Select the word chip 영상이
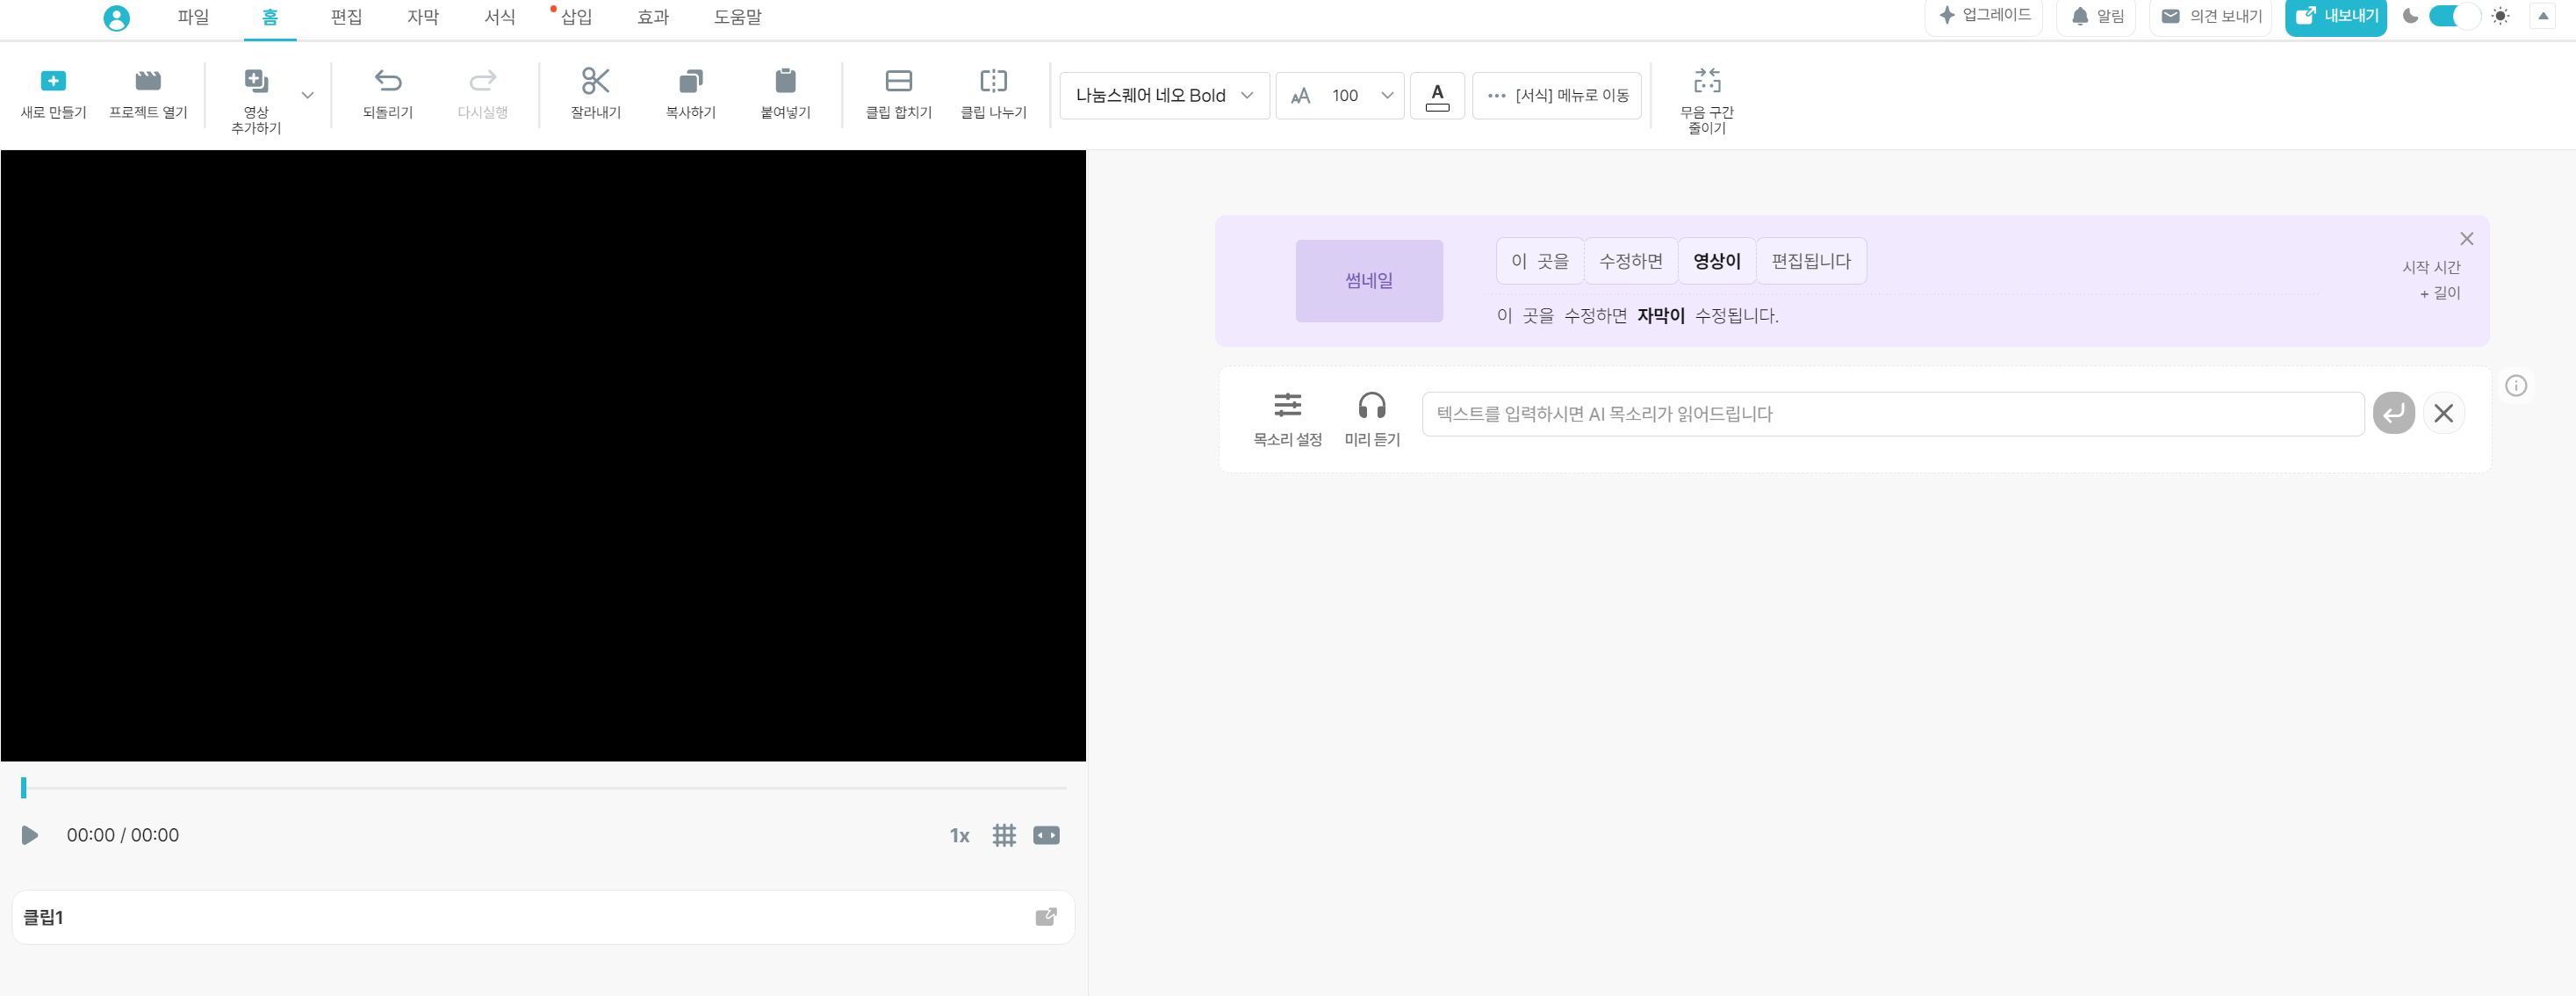The image size is (2576, 996). (x=1717, y=261)
